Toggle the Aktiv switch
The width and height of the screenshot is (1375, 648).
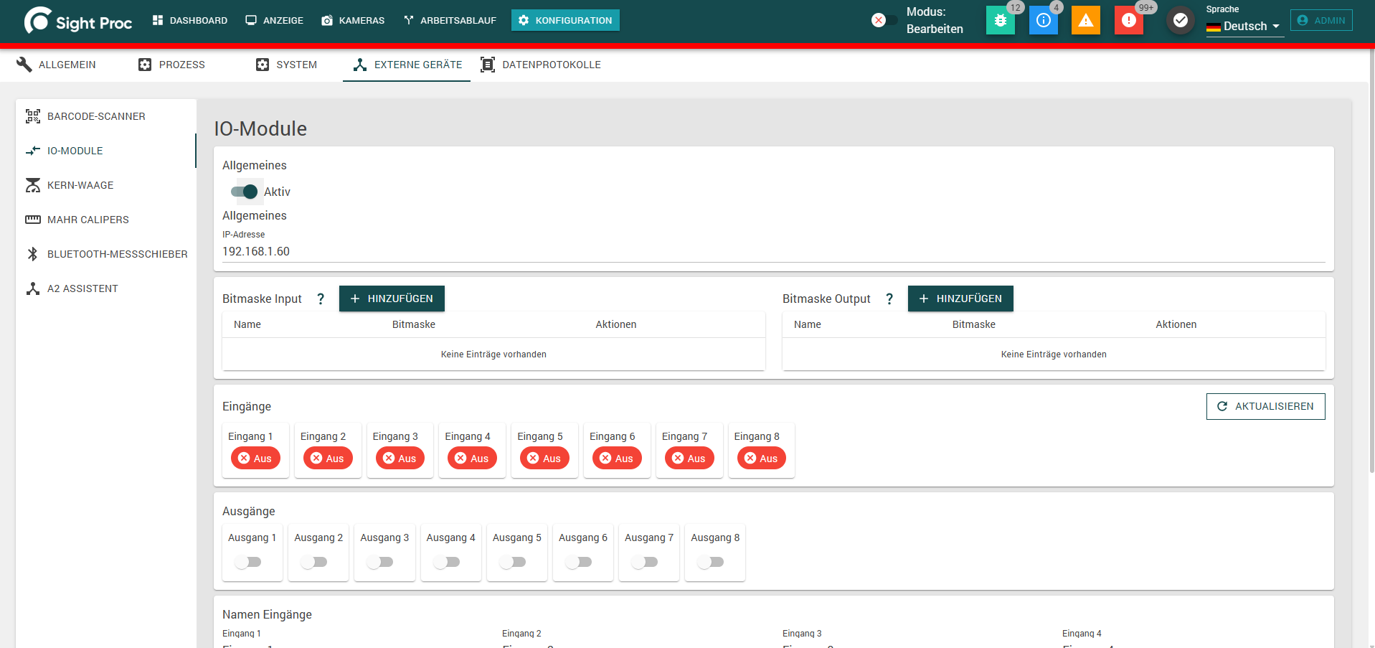pos(244,192)
